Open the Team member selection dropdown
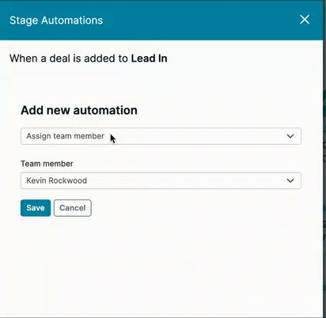This screenshot has height=318, width=326. 161,180
